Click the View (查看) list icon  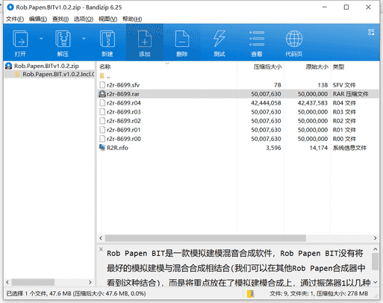[x=257, y=39]
